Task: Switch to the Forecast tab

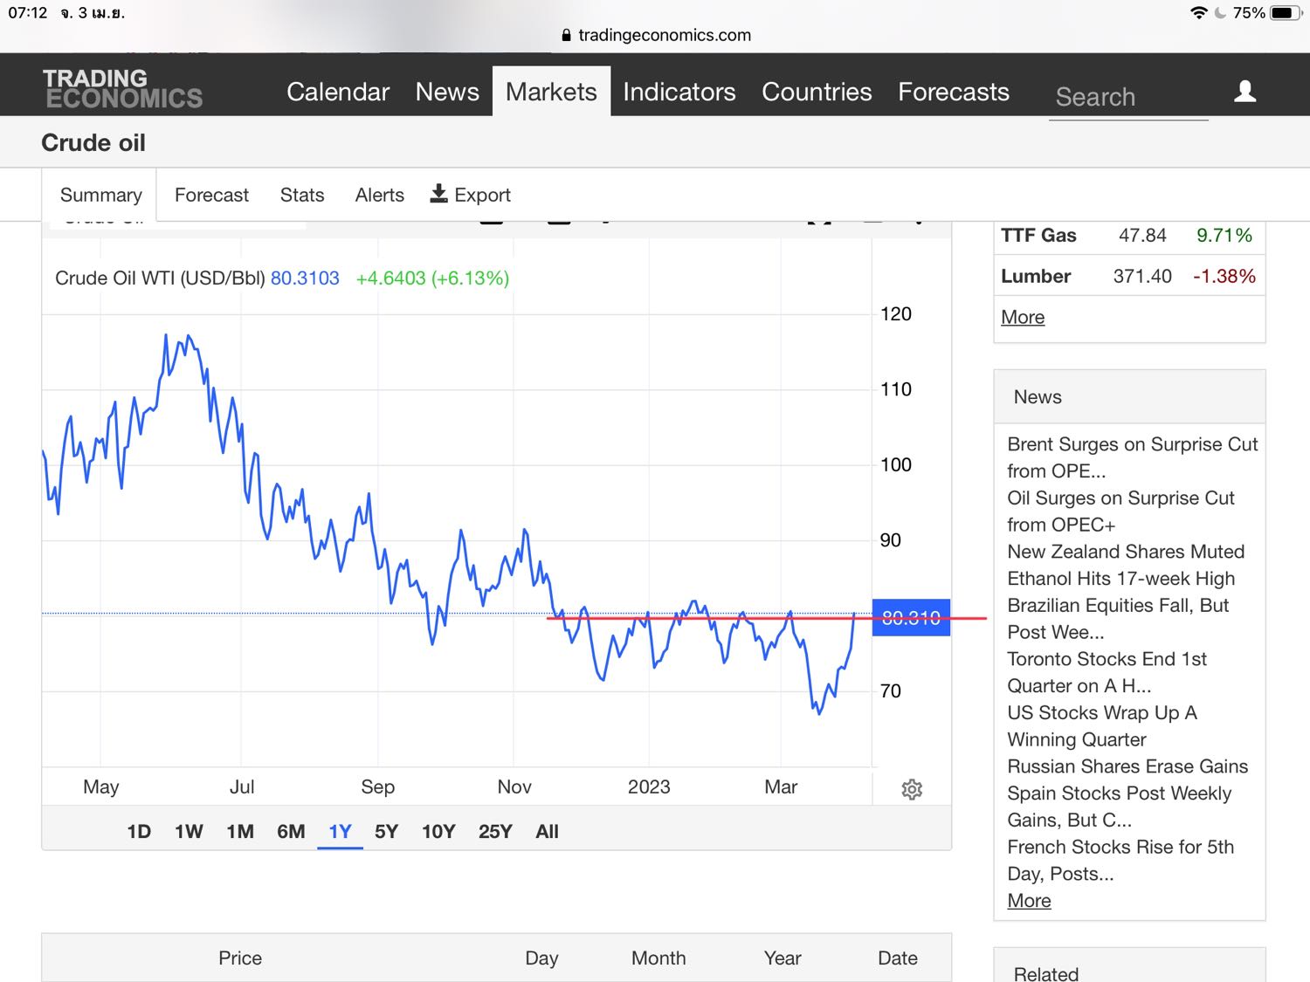Action: pyautogui.click(x=211, y=195)
